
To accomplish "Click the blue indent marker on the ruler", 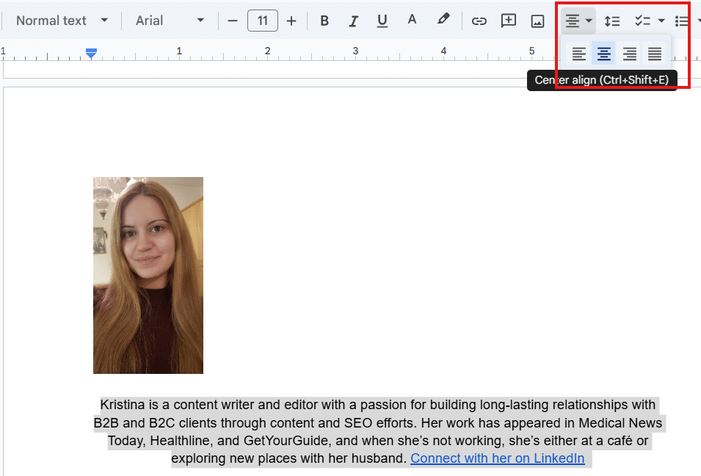I will coord(91,53).
